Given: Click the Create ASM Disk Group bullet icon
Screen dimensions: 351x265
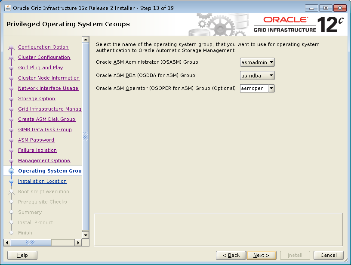Looking at the screenshot, I should 12,119.
